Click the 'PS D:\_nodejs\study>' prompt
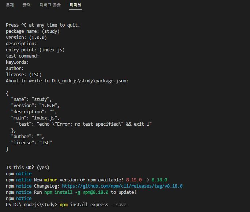Viewport: 250px width, 212px height. 31,205
